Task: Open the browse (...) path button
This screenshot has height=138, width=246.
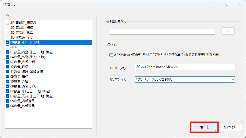Action: point(228,31)
